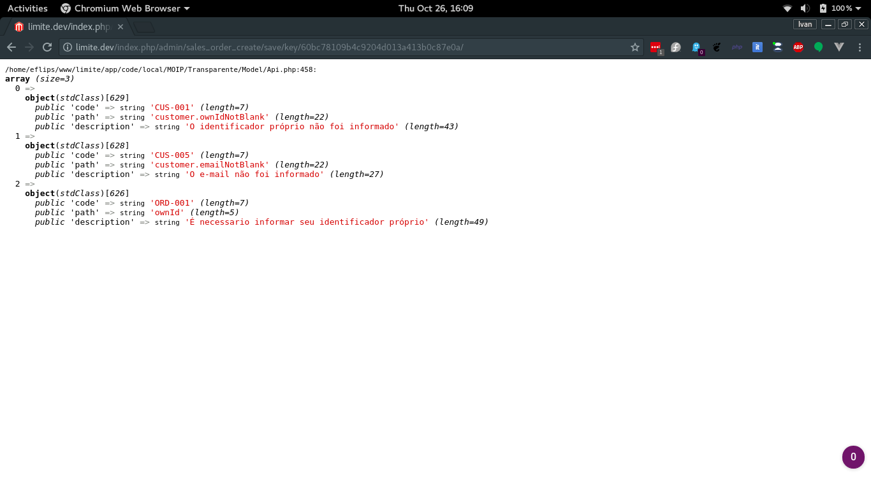This screenshot has width=871, height=489.
Task: Open a new tab
Action: click(144, 27)
